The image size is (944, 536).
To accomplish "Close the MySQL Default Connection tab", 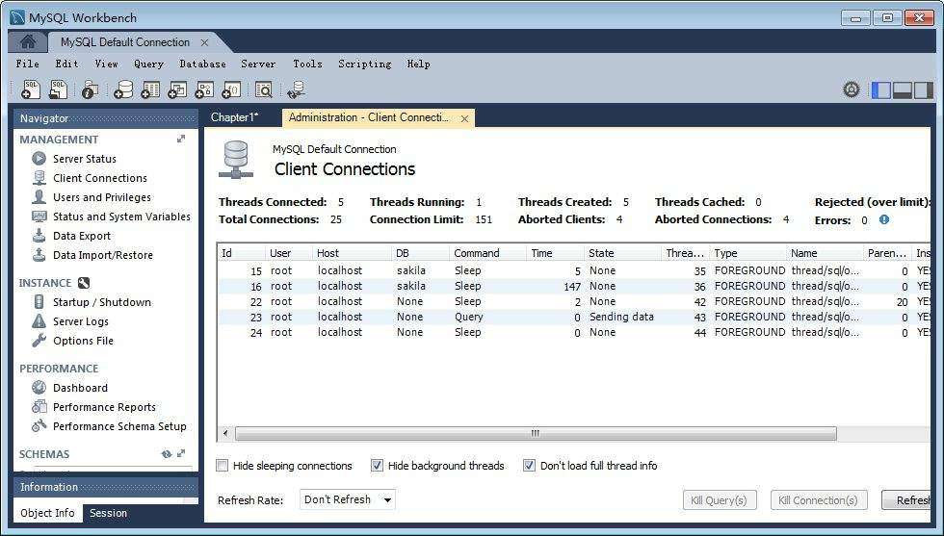I will pyautogui.click(x=204, y=42).
